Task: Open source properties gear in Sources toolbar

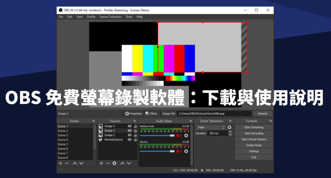Action: click(114, 163)
